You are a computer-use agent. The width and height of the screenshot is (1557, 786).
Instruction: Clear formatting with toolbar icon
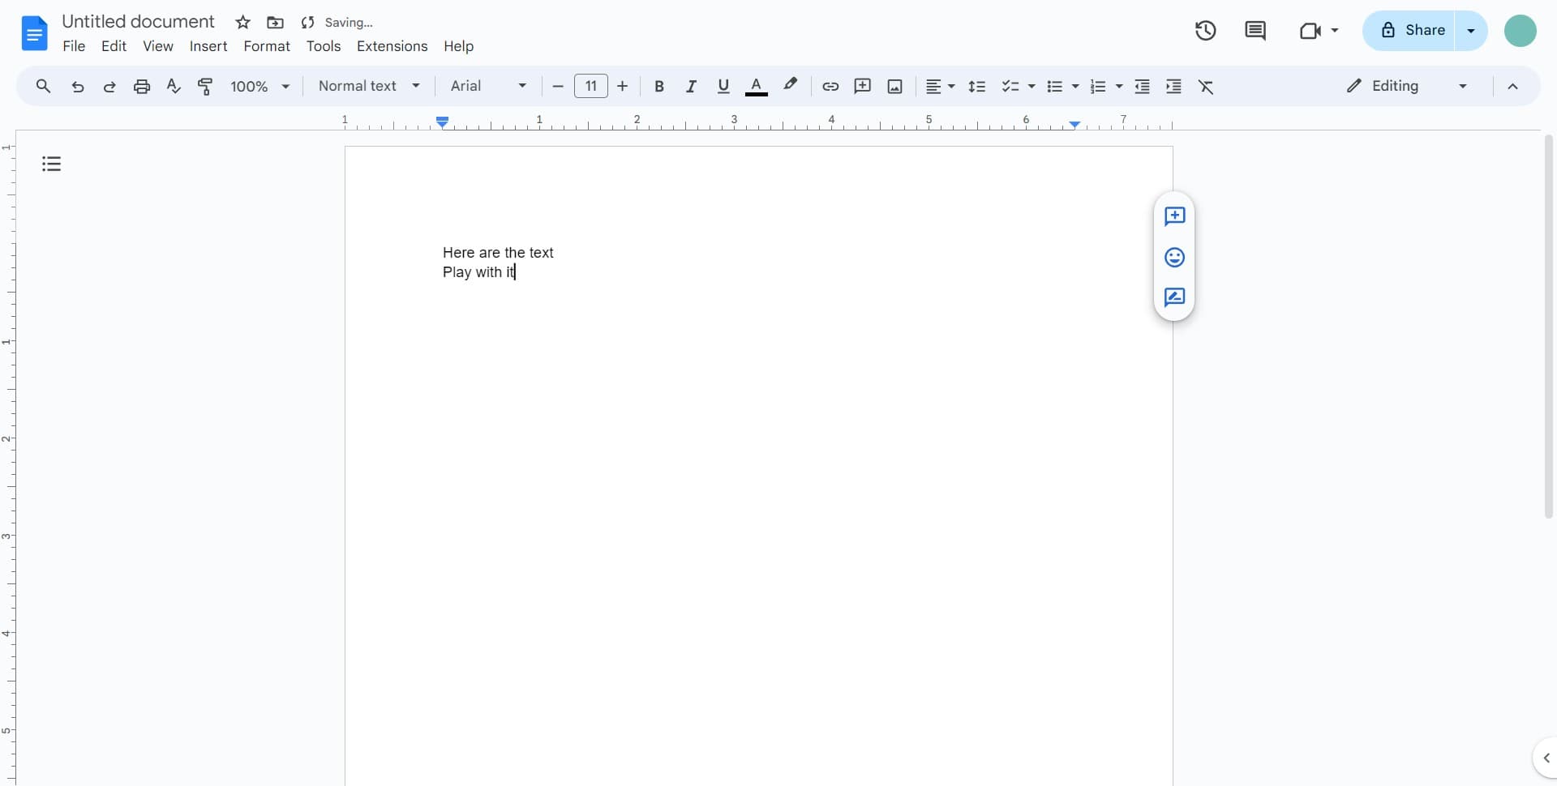pyautogui.click(x=1206, y=87)
